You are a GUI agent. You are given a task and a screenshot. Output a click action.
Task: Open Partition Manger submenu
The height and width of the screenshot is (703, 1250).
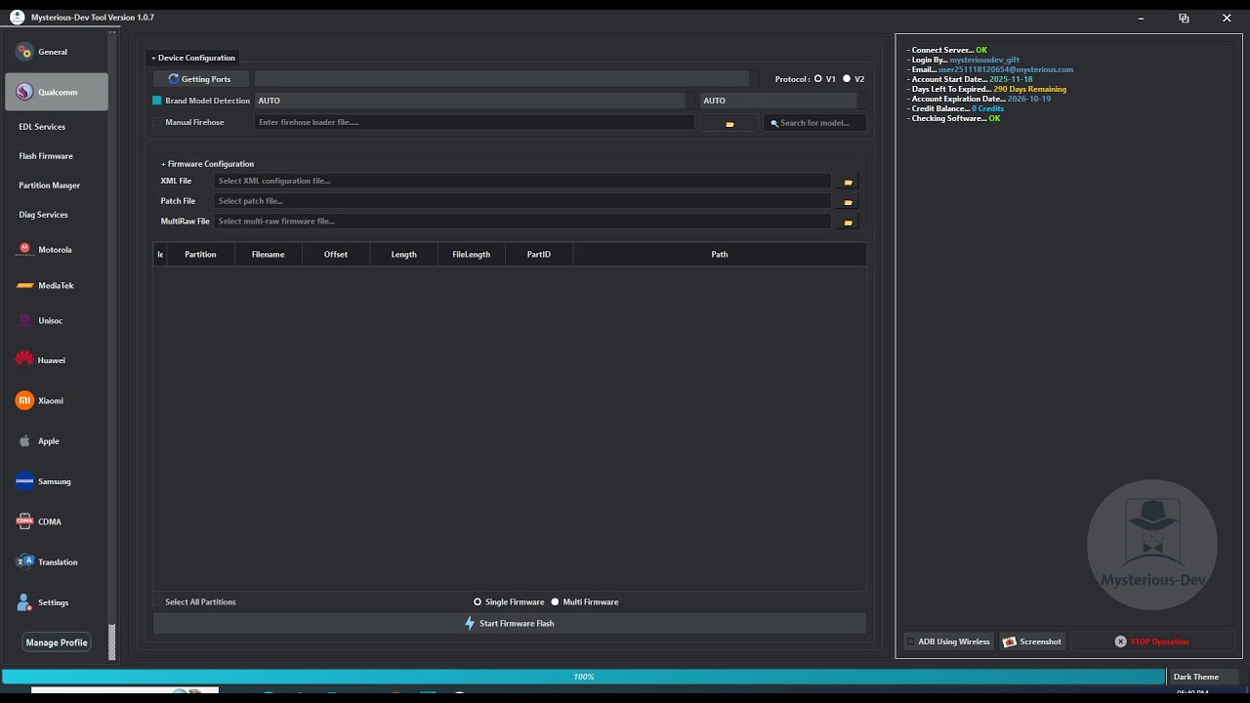pyautogui.click(x=50, y=186)
